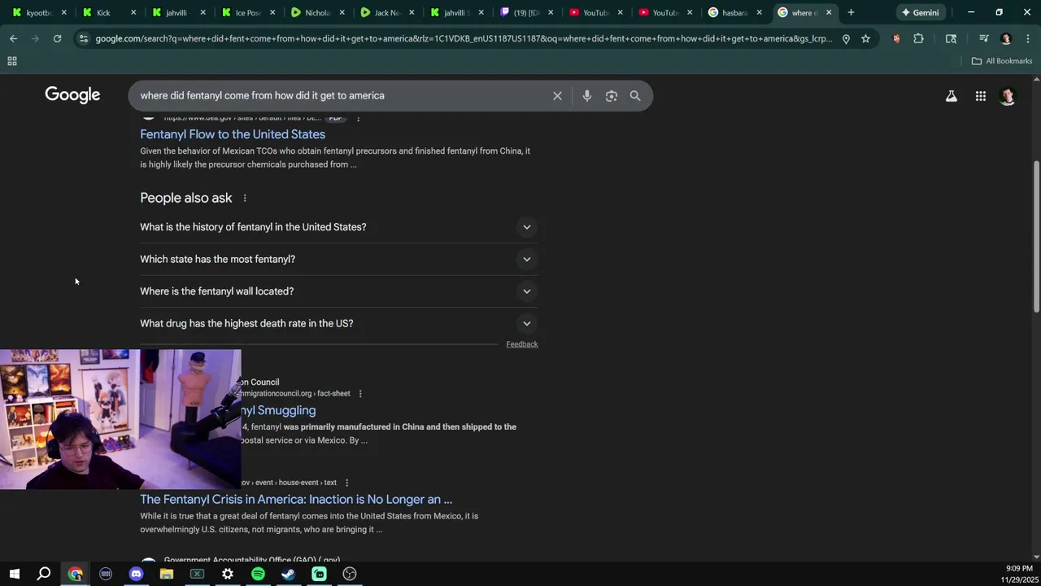Screen dimensions: 1041x586
Task: Clear the search box with the X icon
Action: pos(557,96)
